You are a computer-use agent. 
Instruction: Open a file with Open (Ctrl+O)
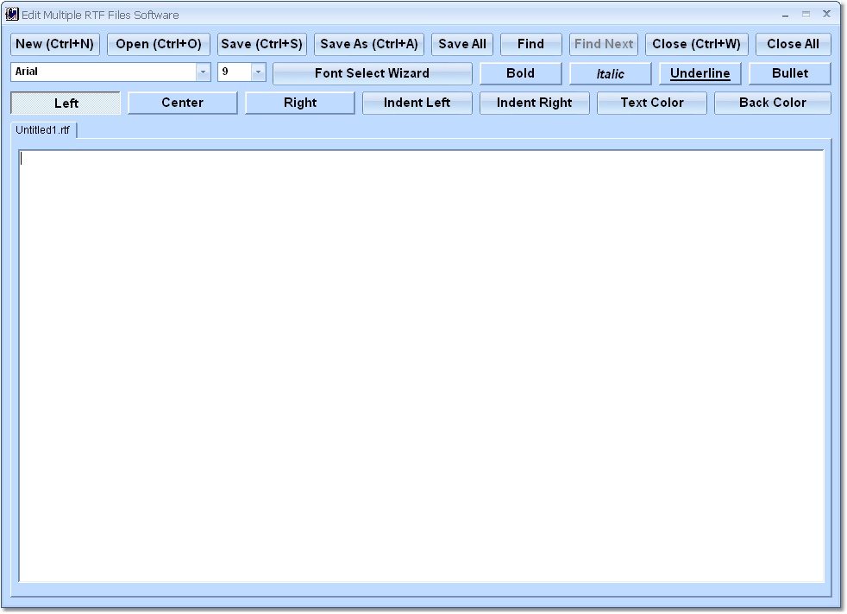pos(158,44)
